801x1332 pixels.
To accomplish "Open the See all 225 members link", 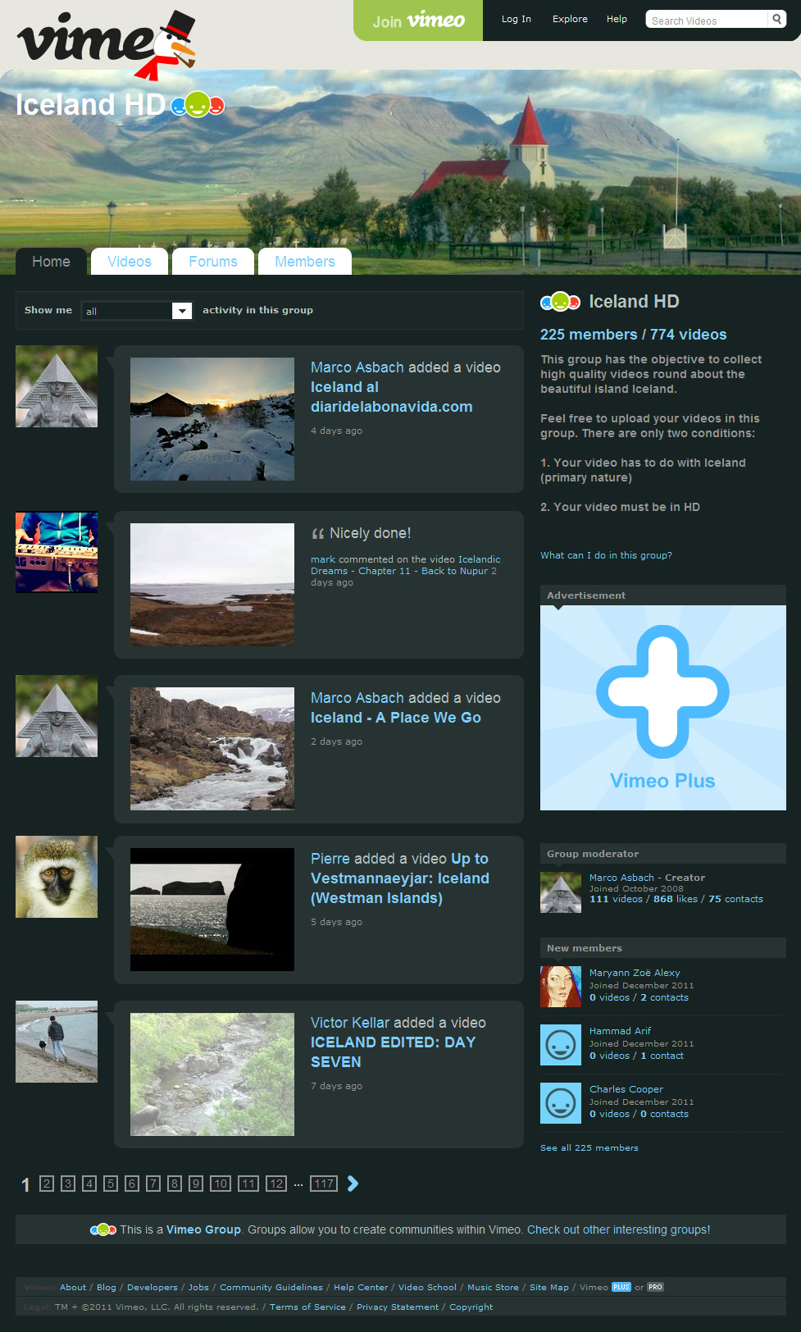I will 589,1147.
